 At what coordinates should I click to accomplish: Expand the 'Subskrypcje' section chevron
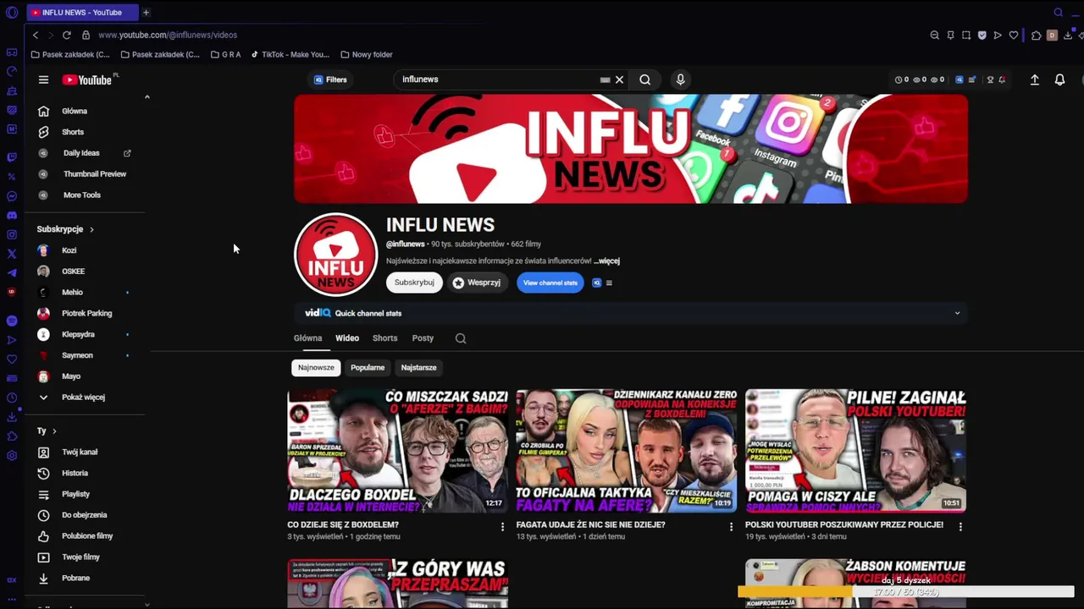(x=91, y=229)
